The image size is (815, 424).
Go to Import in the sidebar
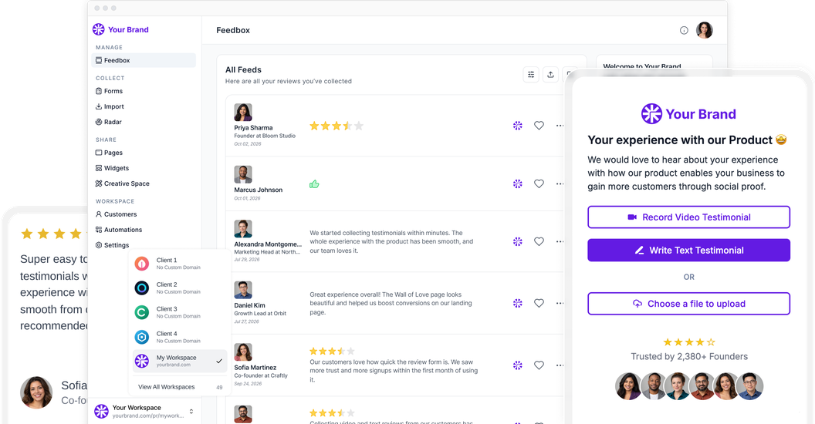click(x=110, y=106)
